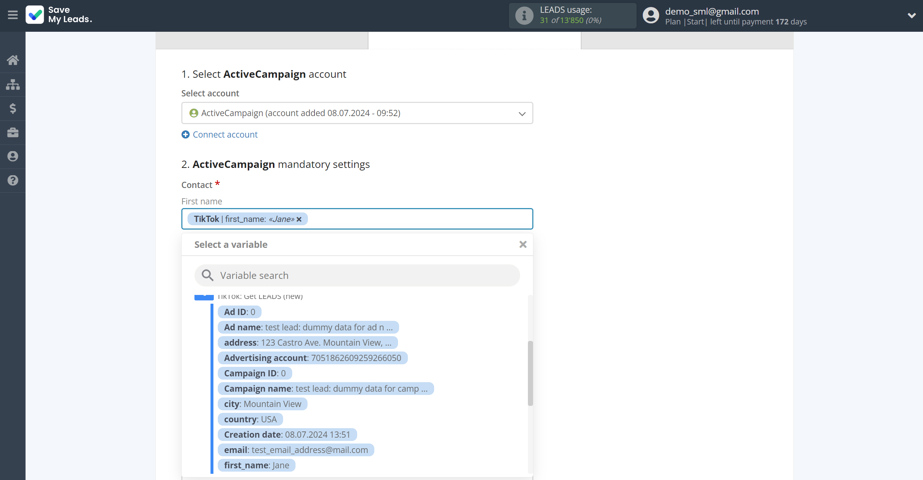Open connections sitemap icon in sidebar
This screenshot has height=480, width=923.
tap(13, 84)
